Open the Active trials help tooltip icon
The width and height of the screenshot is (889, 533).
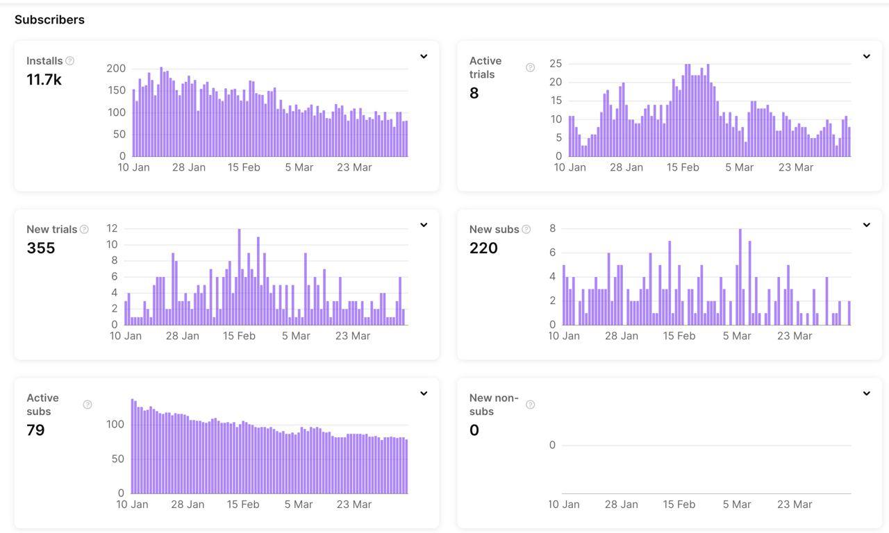(531, 67)
